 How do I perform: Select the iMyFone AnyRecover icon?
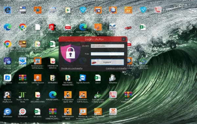pyautogui.click(x=8, y=97)
